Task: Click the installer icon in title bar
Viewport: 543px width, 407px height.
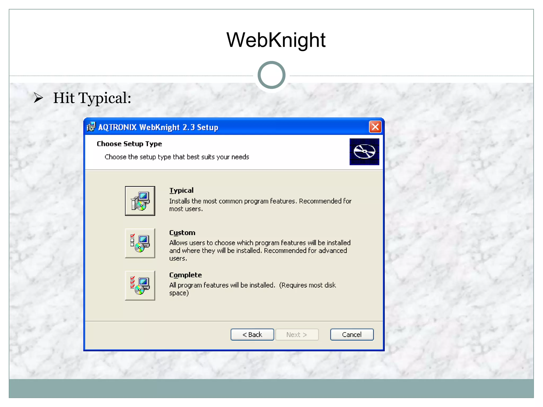Action: coord(91,127)
